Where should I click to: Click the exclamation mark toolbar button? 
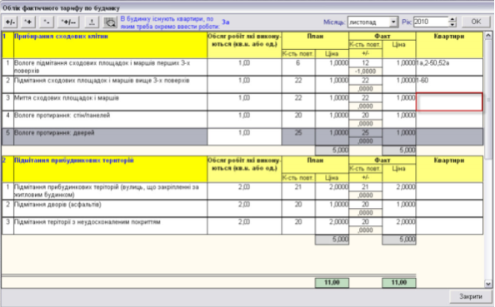coord(92,22)
